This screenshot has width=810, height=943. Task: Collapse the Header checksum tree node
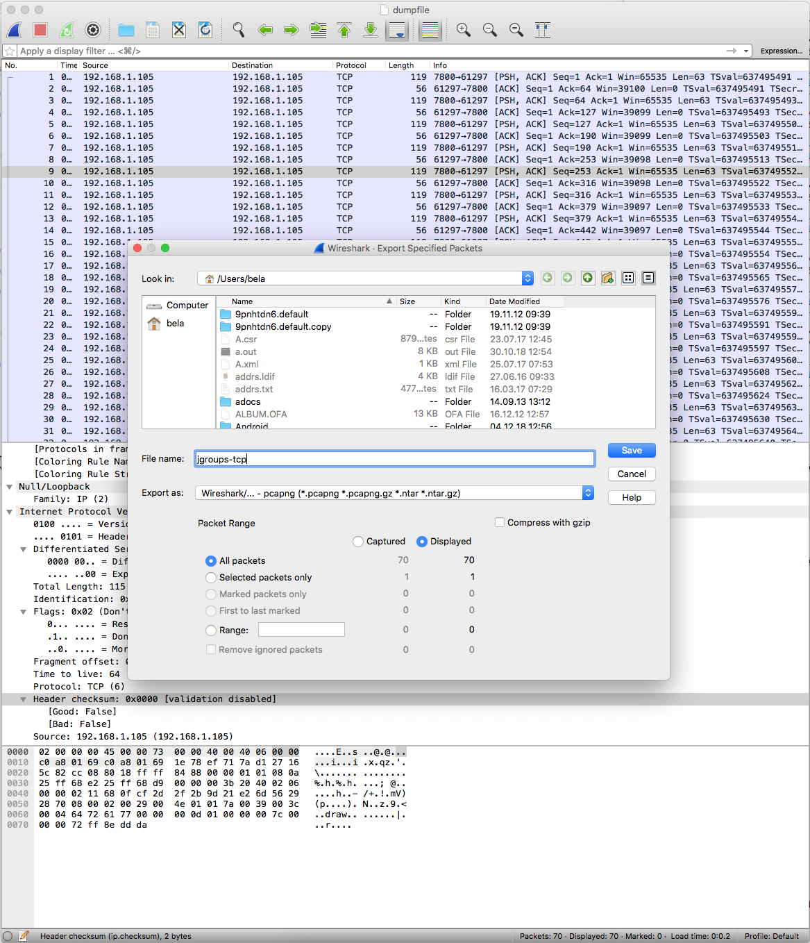(24, 699)
